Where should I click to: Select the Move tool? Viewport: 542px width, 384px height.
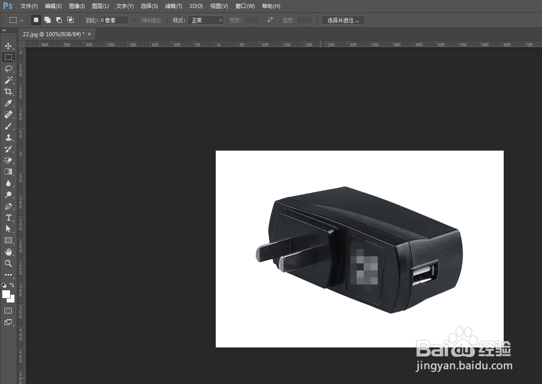(x=8, y=46)
